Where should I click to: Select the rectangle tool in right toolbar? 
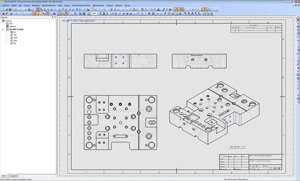coord(298,27)
